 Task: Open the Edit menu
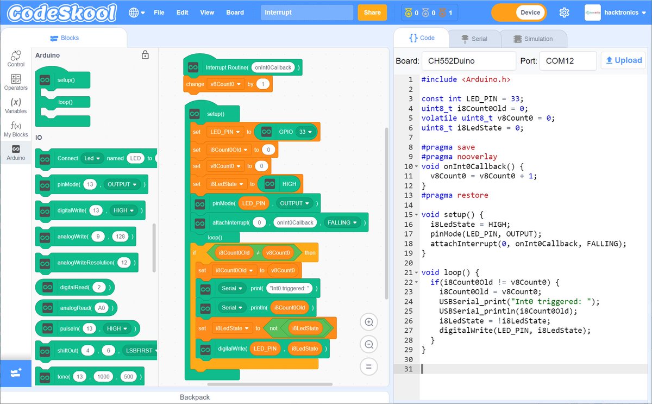pos(183,13)
